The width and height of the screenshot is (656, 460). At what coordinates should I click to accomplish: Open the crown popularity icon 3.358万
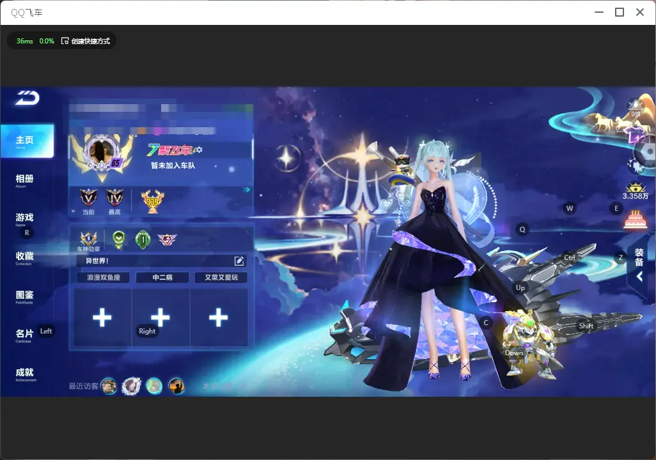coord(636,191)
